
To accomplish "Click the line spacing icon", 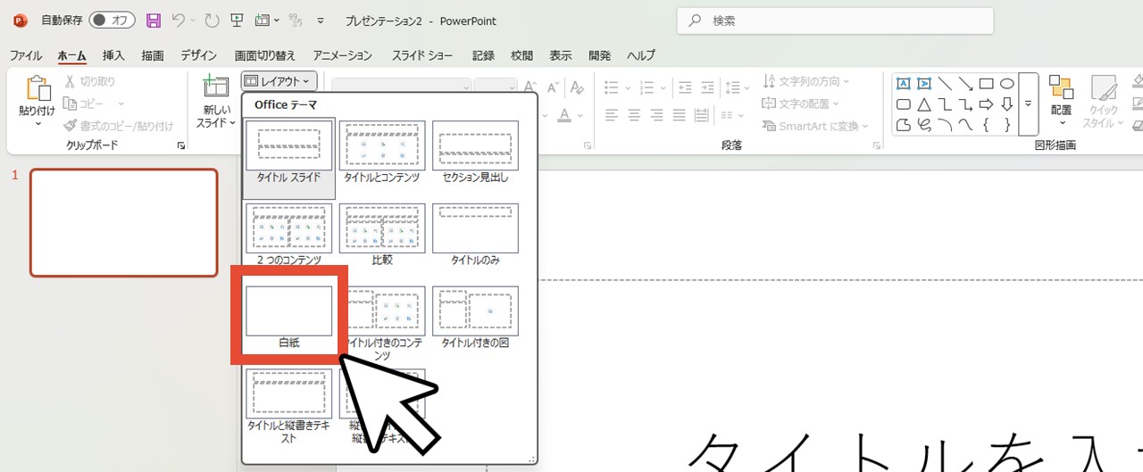I will tap(733, 87).
